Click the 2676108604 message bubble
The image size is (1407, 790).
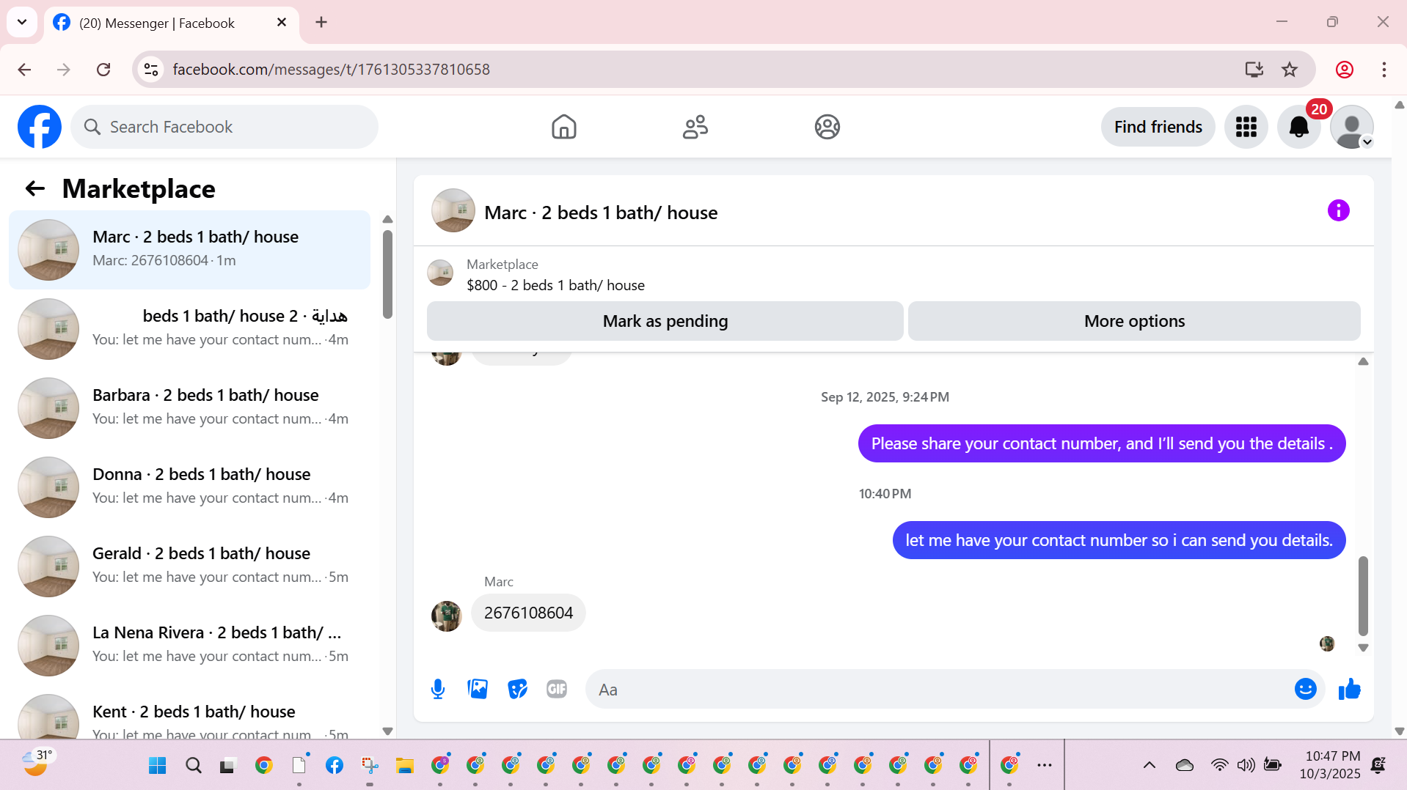[528, 613]
